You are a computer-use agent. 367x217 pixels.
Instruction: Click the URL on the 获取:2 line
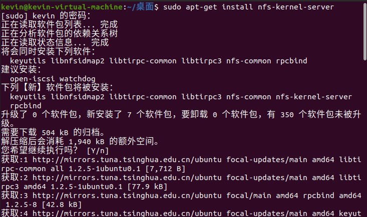pos(127,178)
